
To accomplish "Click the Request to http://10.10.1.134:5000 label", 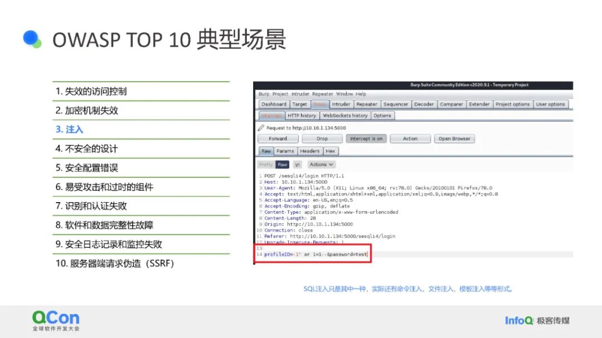I will (306, 128).
